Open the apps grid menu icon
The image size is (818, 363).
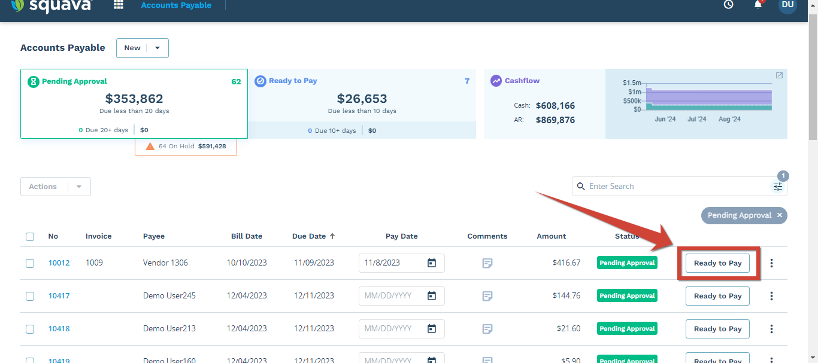point(119,5)
